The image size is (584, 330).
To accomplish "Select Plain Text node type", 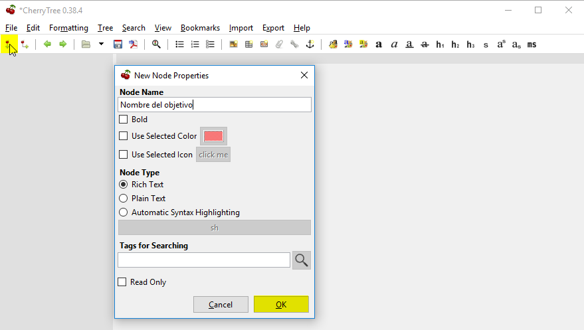I will coord(123,199).
